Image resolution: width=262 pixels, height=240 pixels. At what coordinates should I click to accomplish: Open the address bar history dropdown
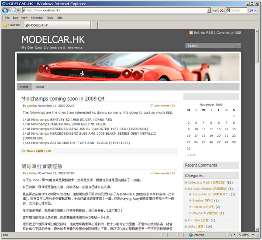pos(209,10)
